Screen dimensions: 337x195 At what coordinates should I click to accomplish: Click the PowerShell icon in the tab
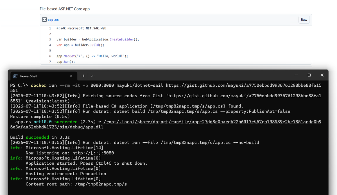(x=15, y=76)
